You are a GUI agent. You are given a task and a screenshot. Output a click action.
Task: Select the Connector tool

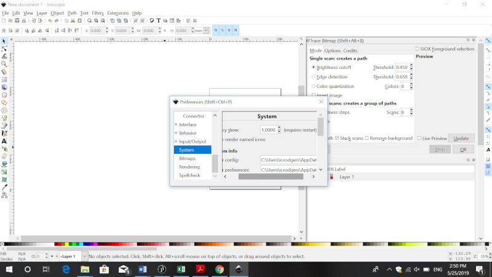point(4,195)
